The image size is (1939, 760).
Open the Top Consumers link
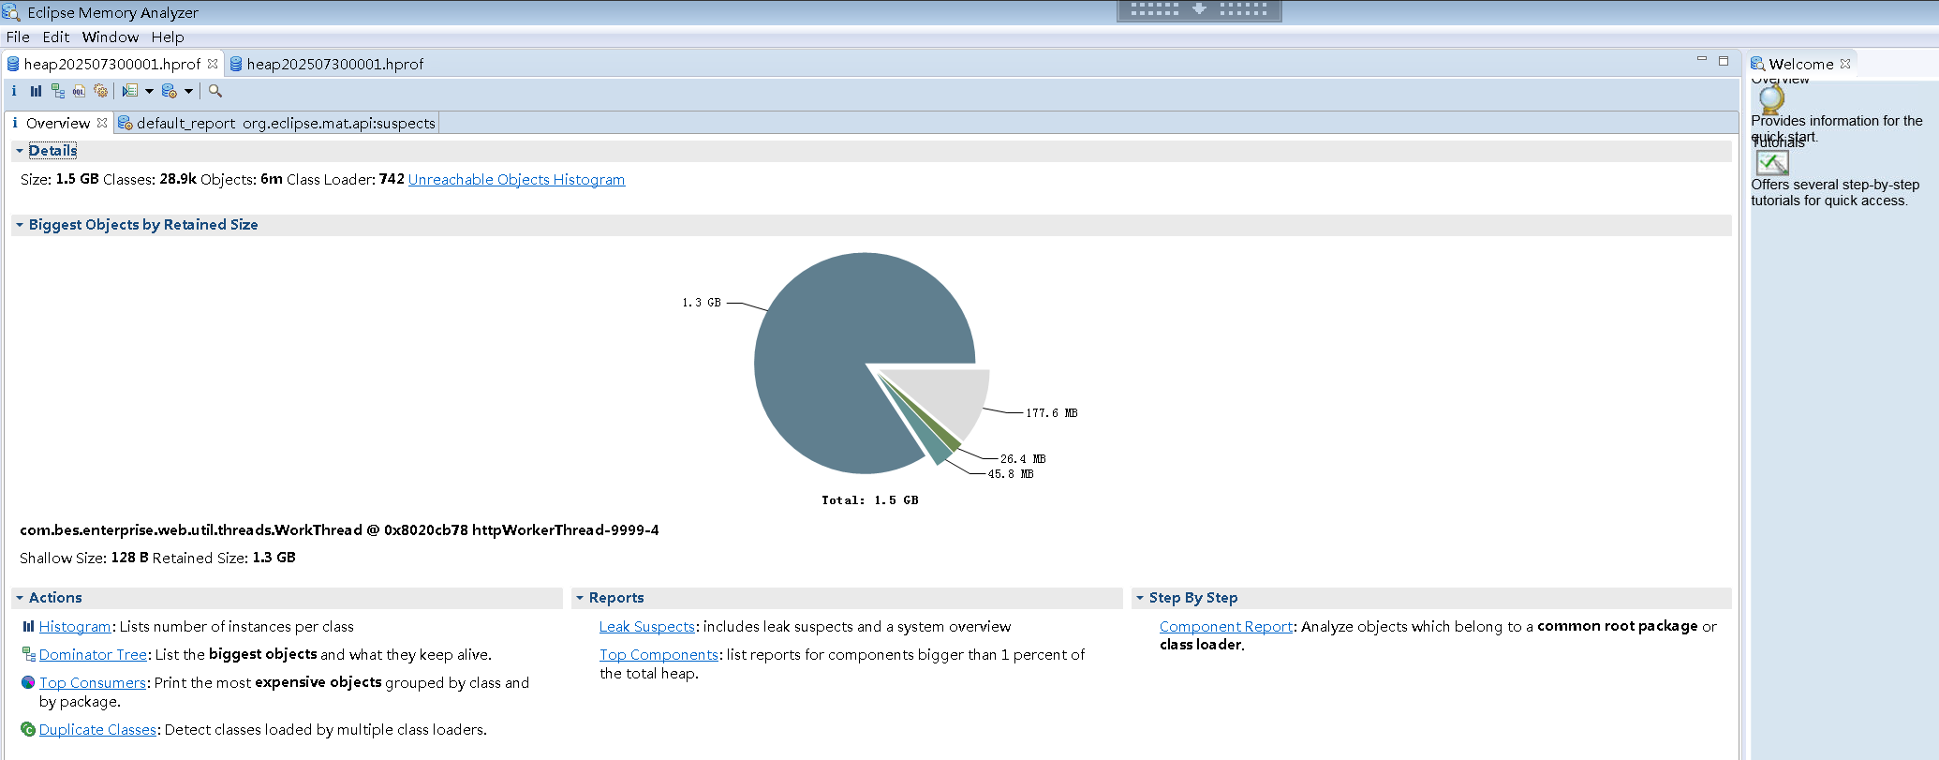(93, 682)
